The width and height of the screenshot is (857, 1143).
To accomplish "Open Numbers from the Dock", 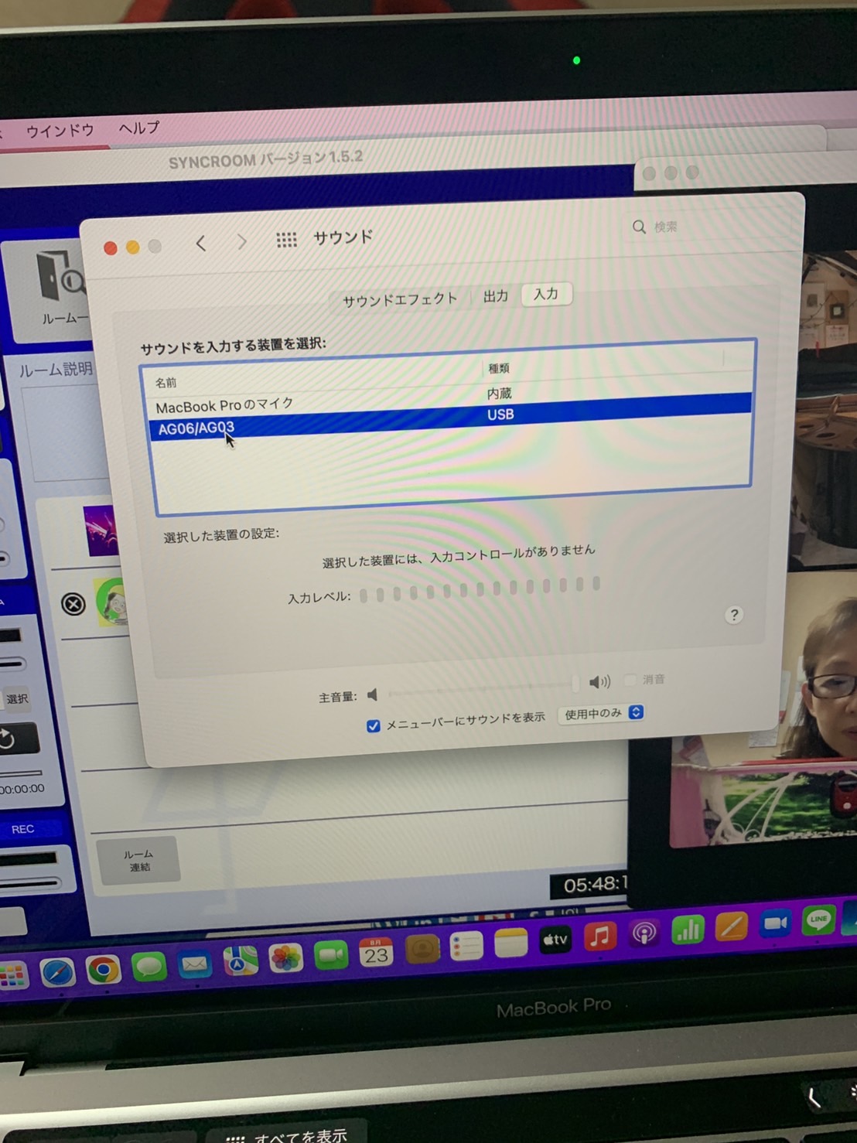I will pos(688,930).
